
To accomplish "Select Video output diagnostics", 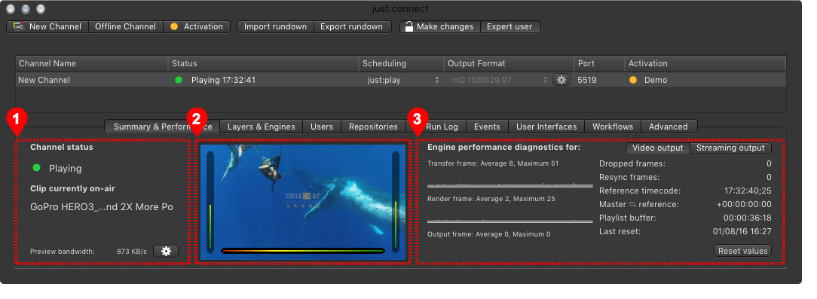I will point(657,148).
